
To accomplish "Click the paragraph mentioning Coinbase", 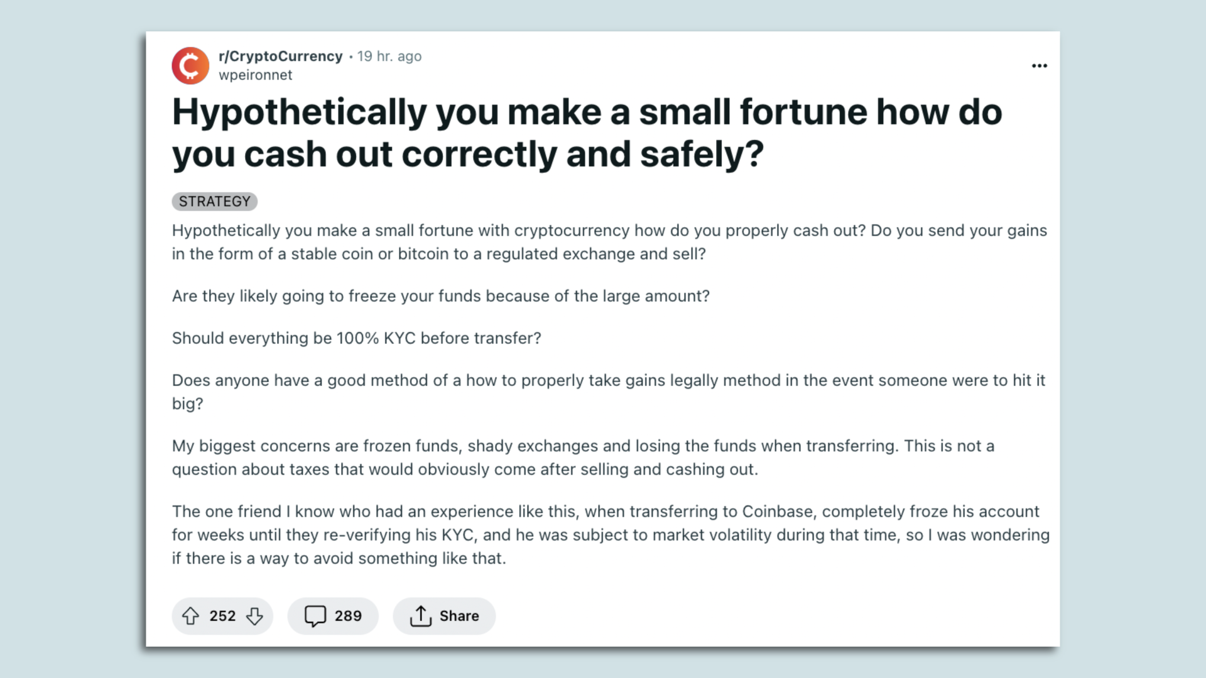I will coord(609,534).
